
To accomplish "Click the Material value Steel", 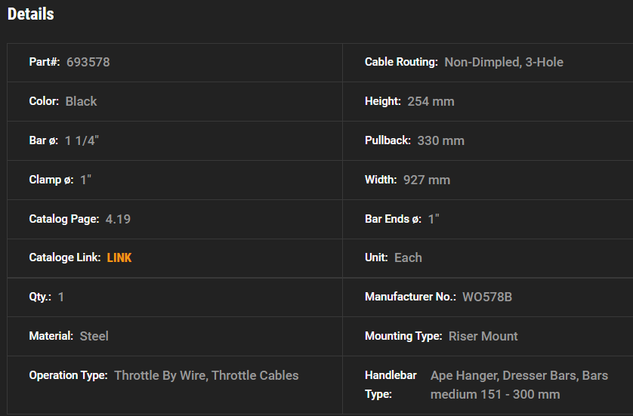I will point(94,336).
